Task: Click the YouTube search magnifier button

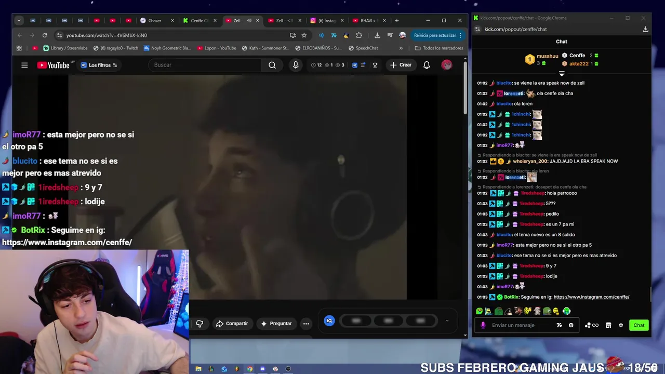Action: click(x=272, y=65)
